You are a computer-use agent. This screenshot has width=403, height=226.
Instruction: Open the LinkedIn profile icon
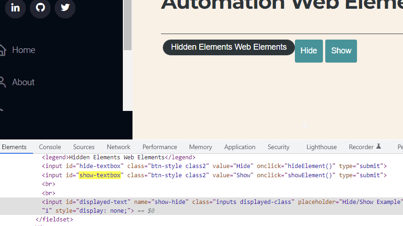pyautogui.click(x=16, y=8)
